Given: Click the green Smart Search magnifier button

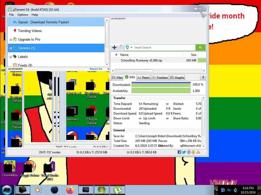Looking at the screenshot, I should 200,47.
